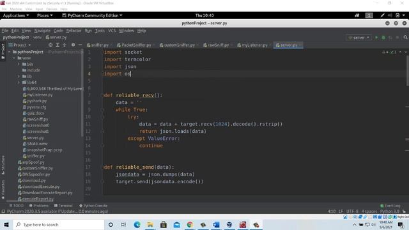Toggle fold marker for reliable_send function
Image resolution: width=409 pixels, height=230 pixels.
[103, 167]
